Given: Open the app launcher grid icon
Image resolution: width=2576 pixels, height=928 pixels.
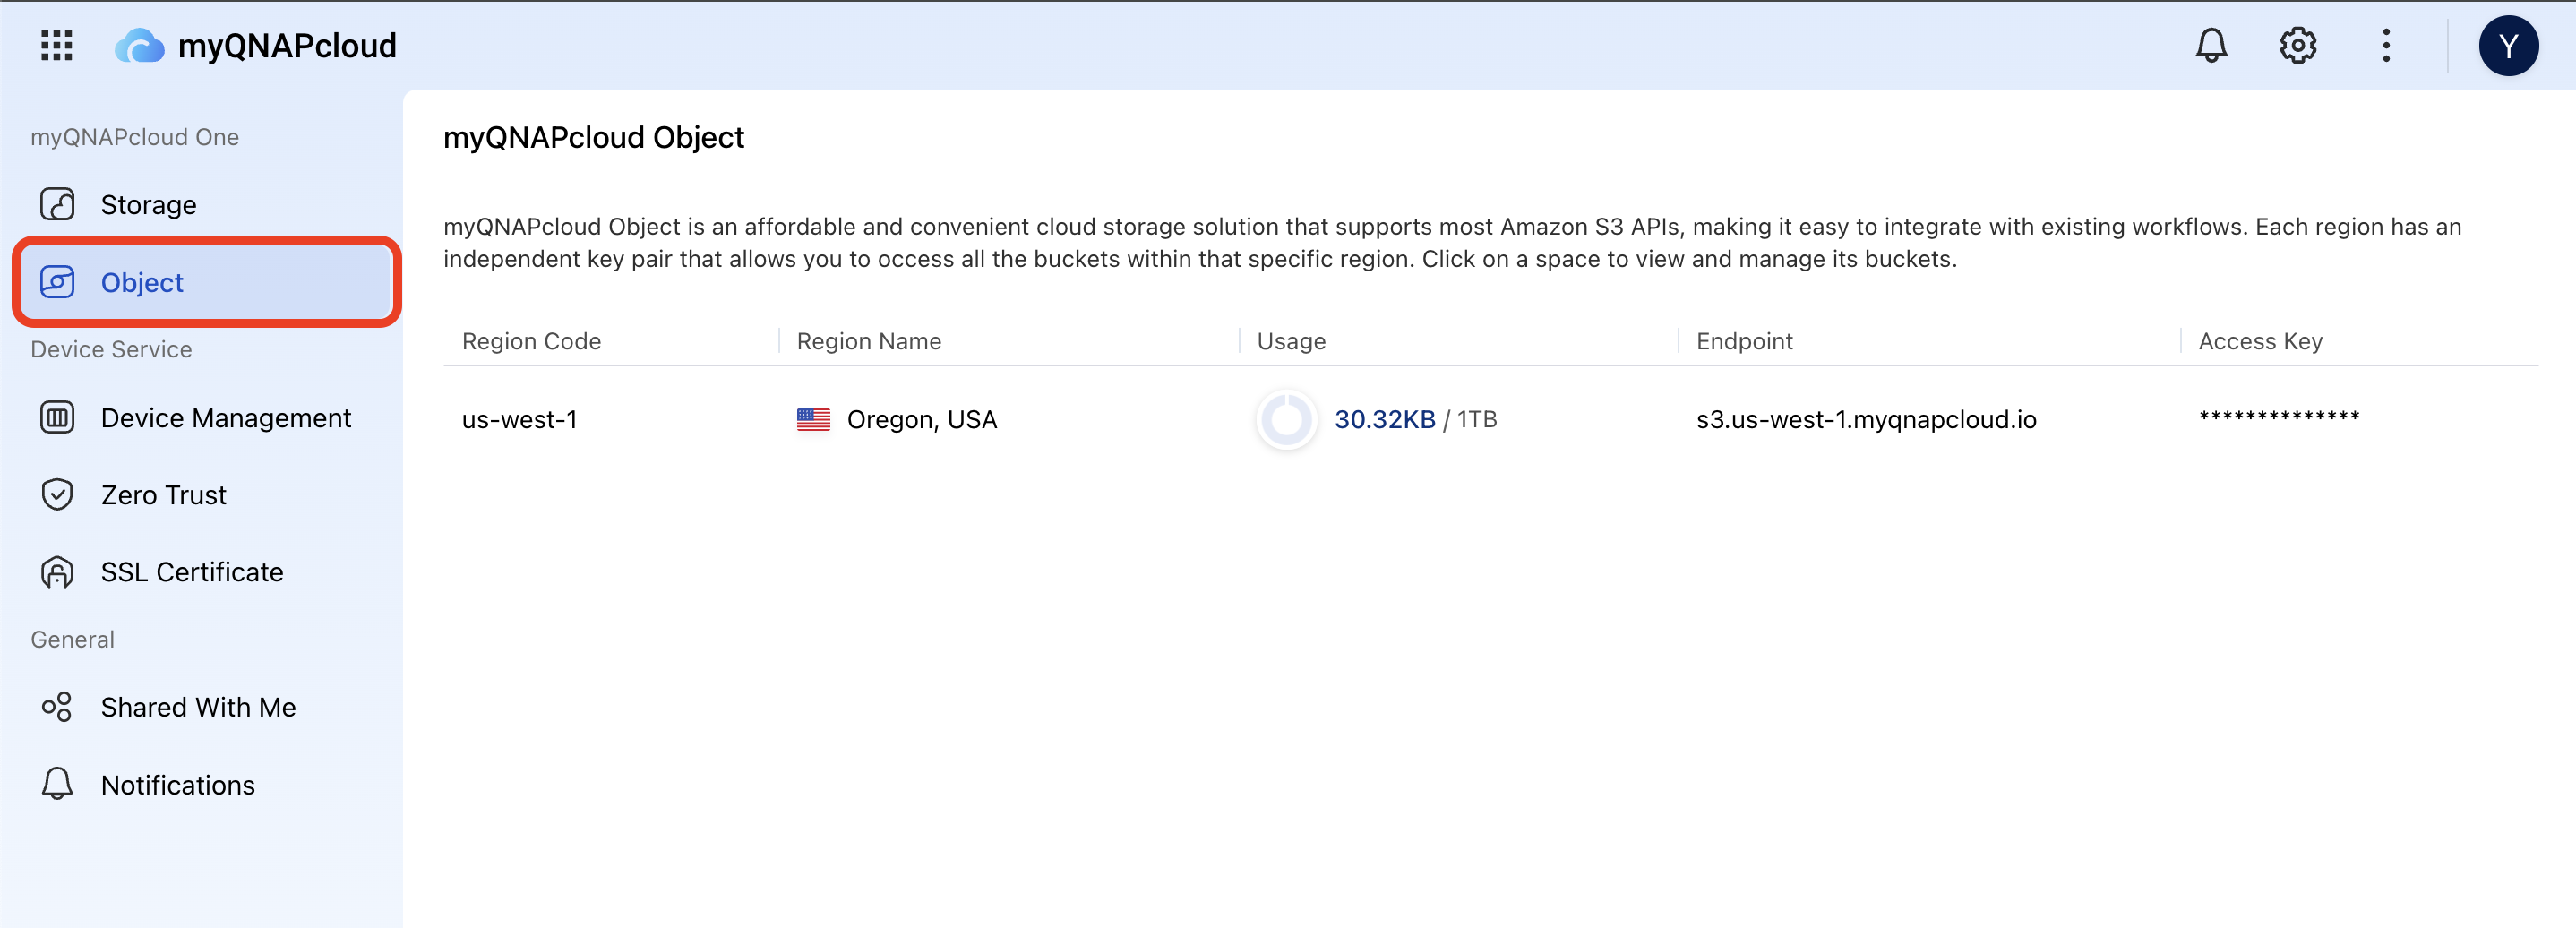Looking at the screenshot, I should pos(56,44).
